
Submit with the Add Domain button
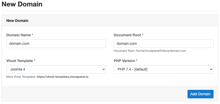pos(200,94)
